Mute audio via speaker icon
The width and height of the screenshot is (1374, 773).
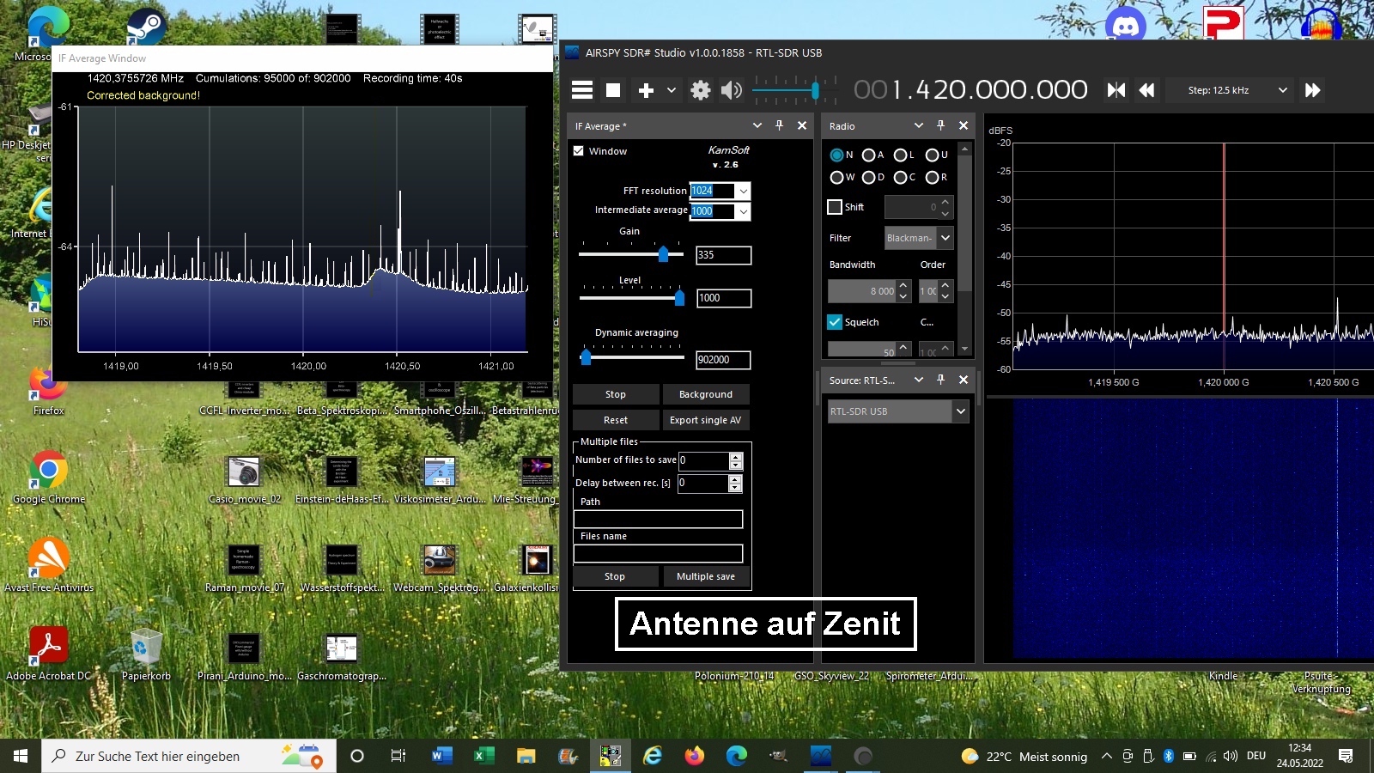732,90
